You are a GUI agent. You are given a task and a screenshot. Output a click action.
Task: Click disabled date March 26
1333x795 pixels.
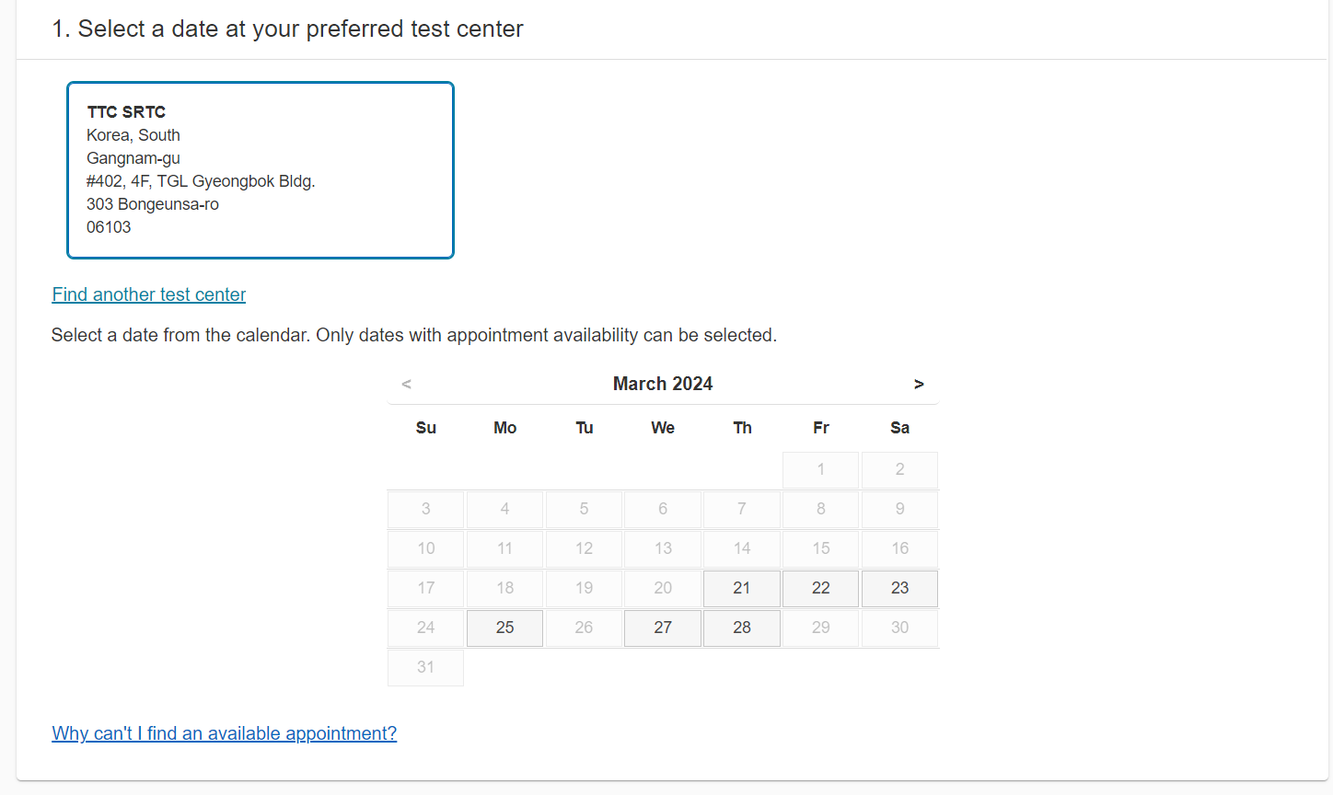pos(584,628)
